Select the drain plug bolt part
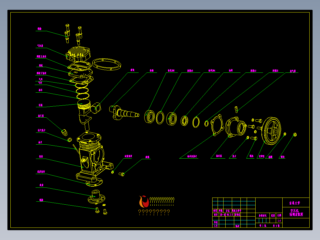This screenshot has width=320, height=240. (122, 174)
